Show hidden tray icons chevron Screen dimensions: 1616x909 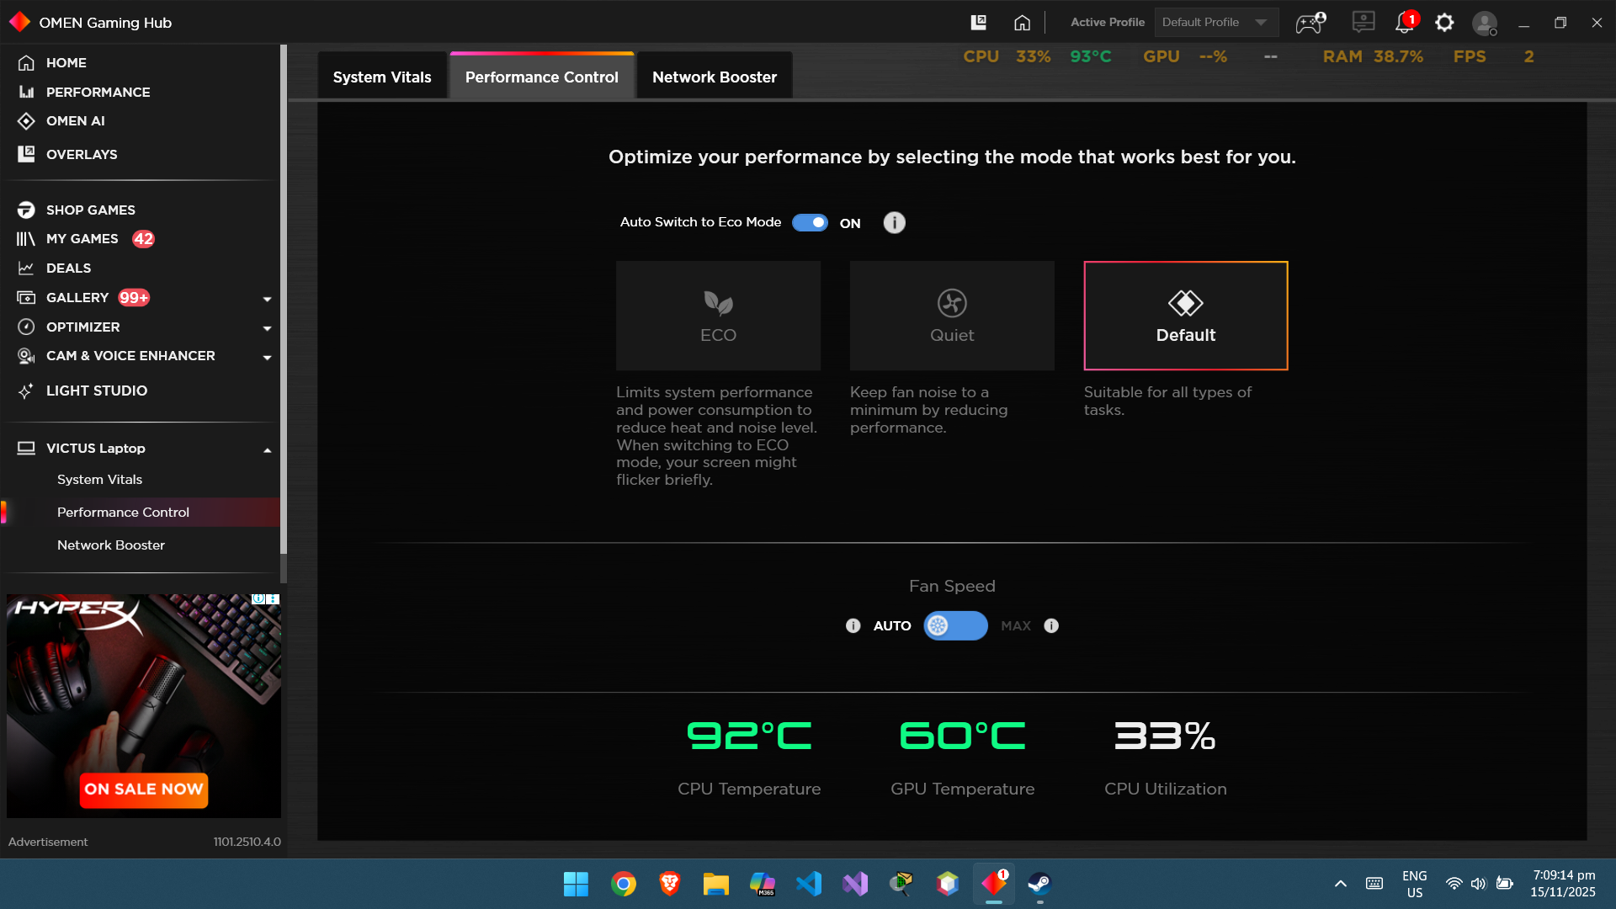(x=1340, y=884)
